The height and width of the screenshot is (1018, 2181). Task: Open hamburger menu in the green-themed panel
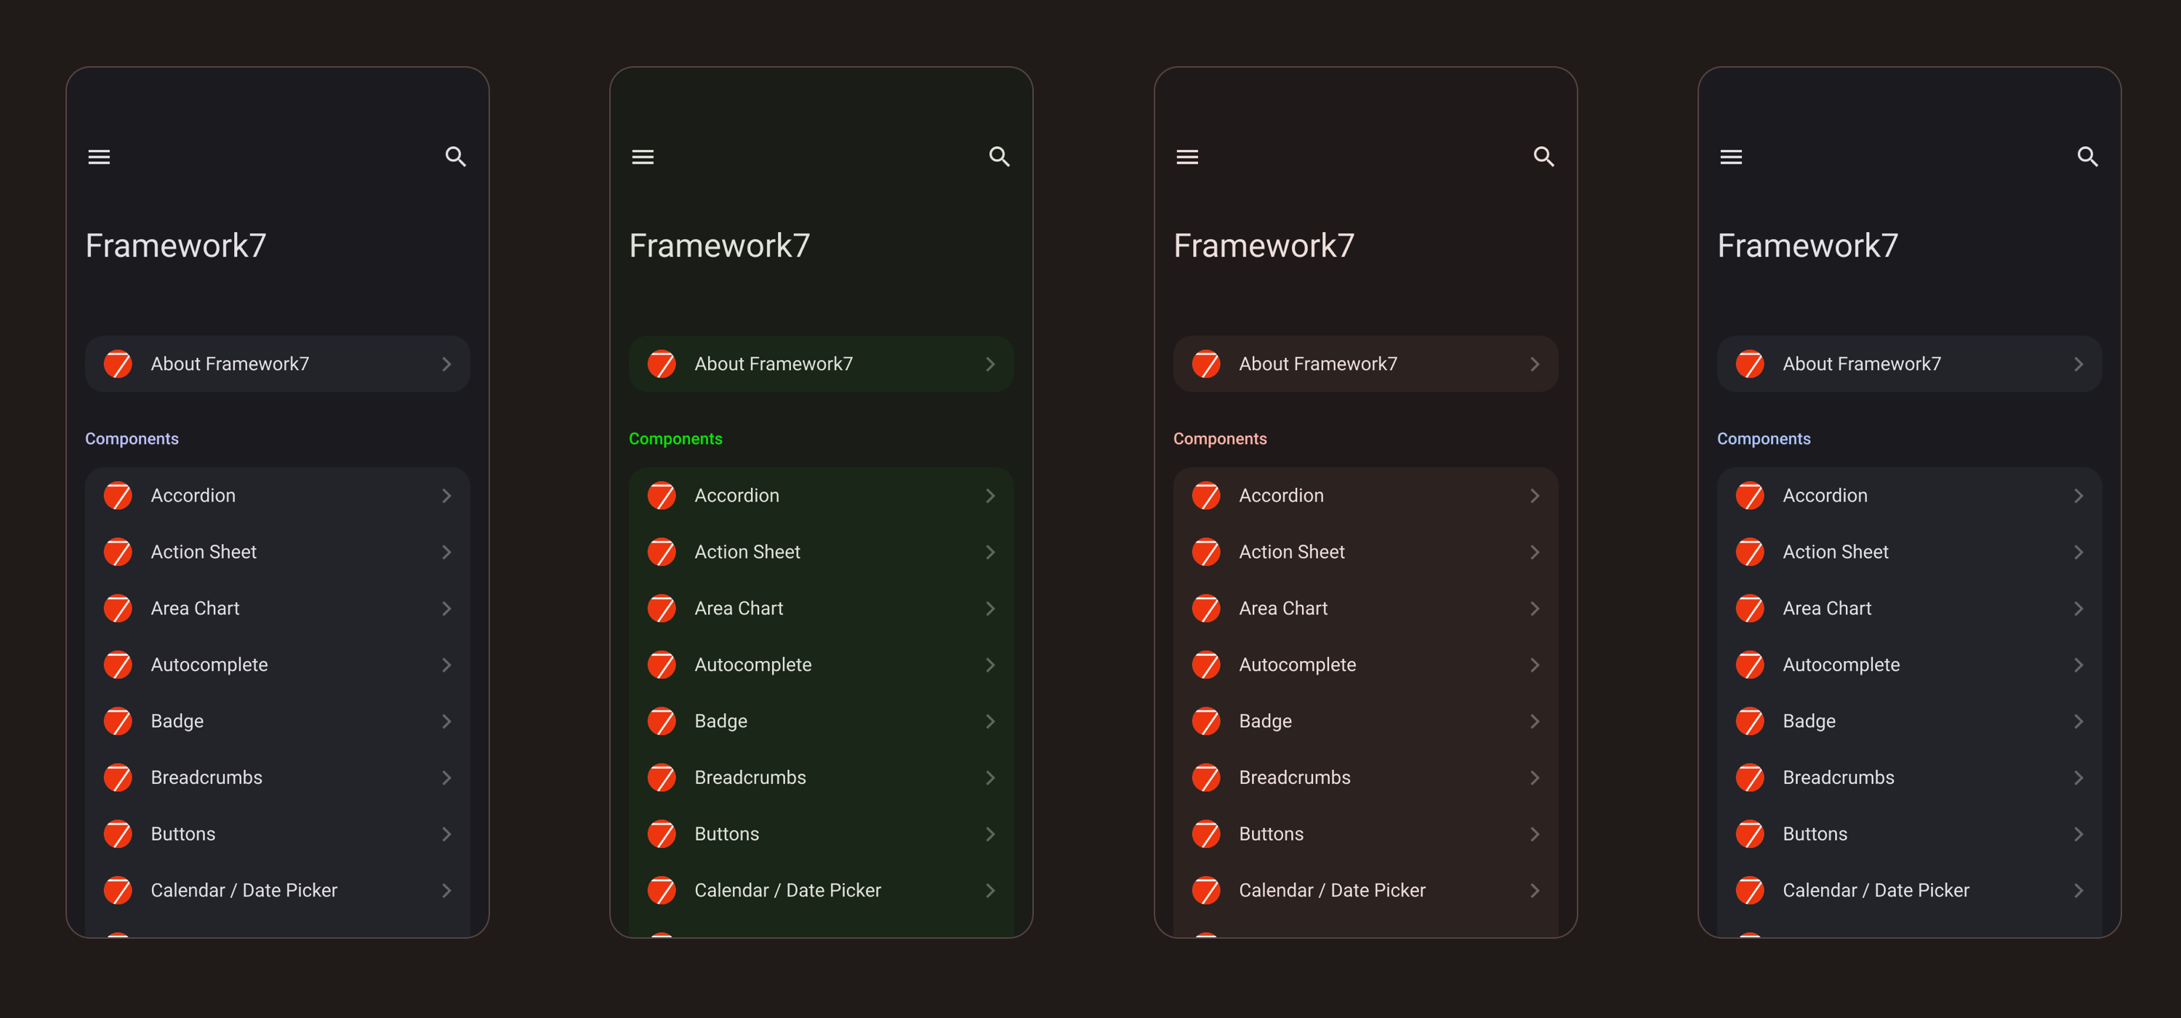pyautogui.click(x=643, y=156)
